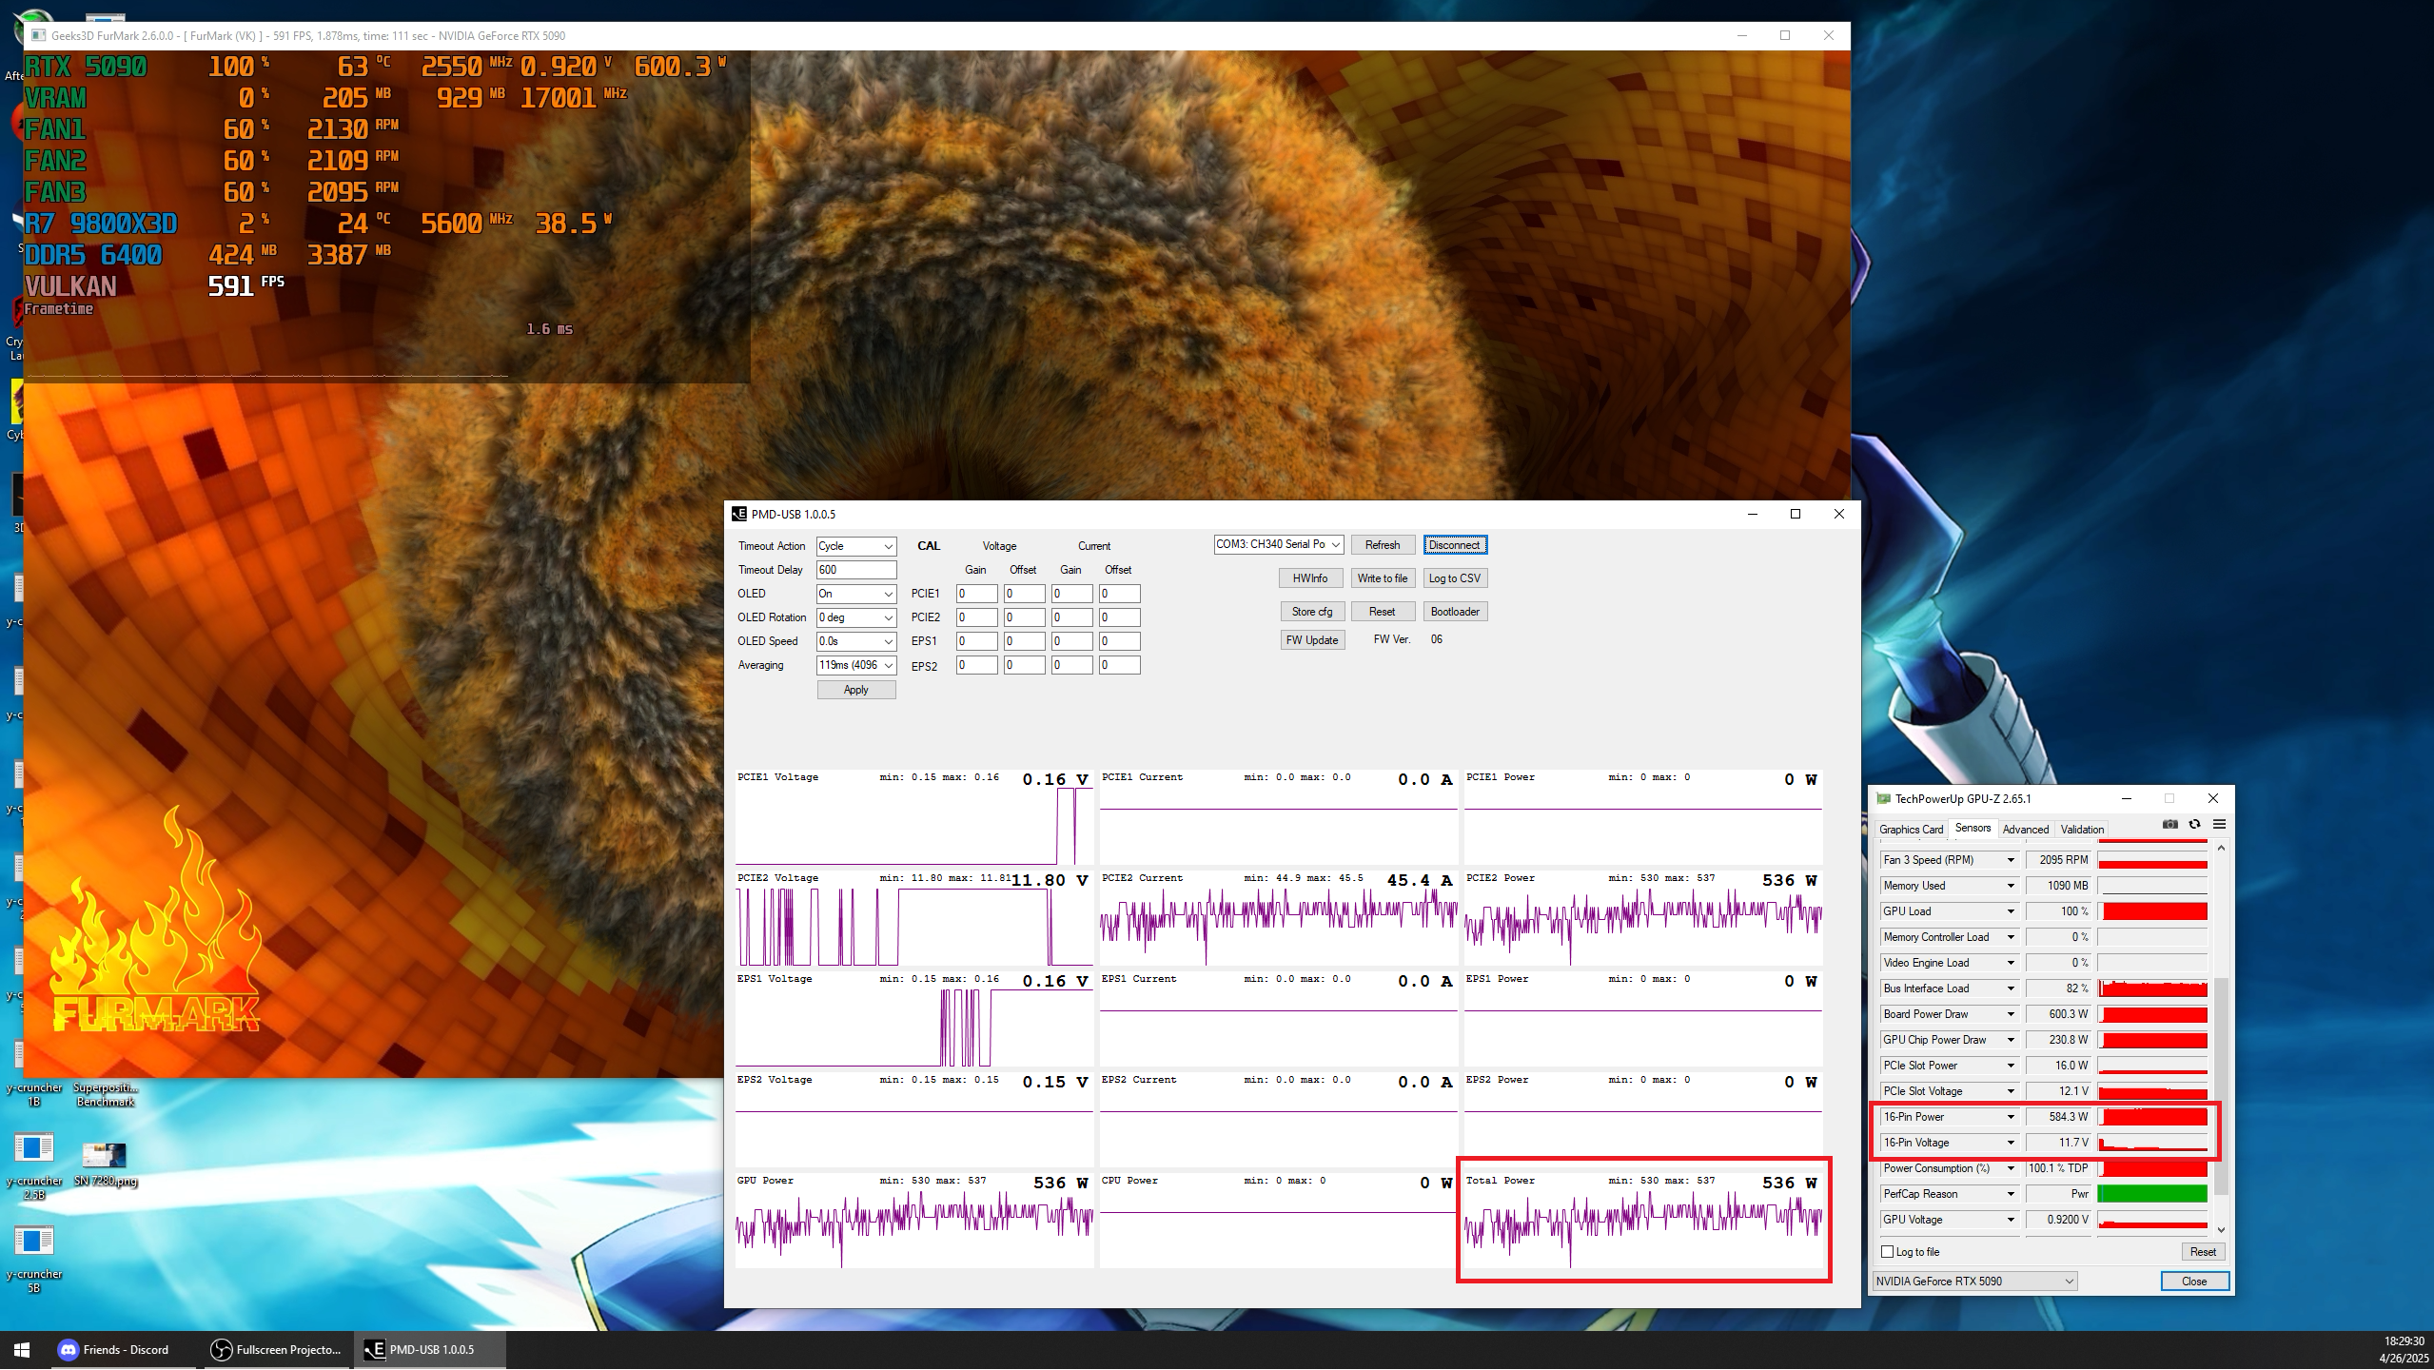The width and height of the screenshot is (2434, 1370).
Task: Enable Log to file checkbox
Action: pos(1888,1252)
